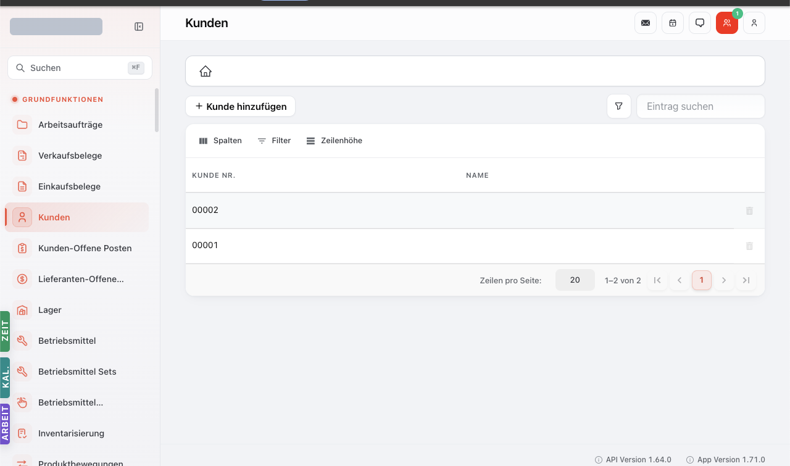Open the user profile icon
This screenshot has height=466, width=790.
[754, 23]
